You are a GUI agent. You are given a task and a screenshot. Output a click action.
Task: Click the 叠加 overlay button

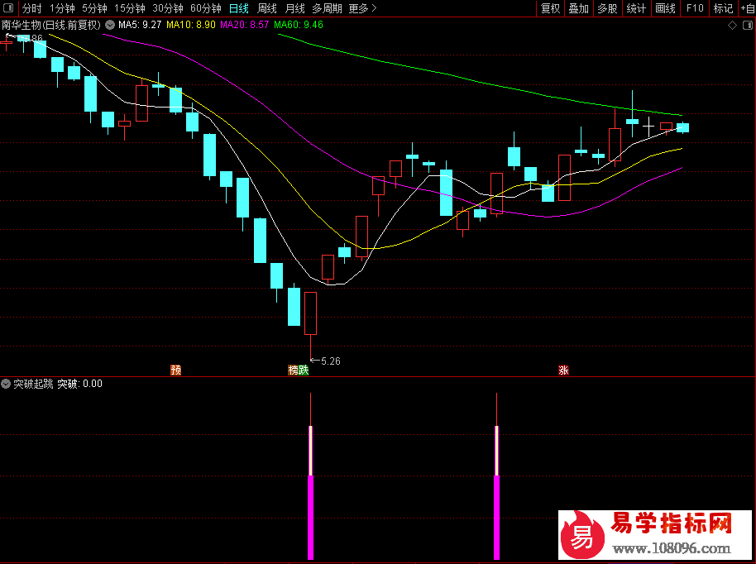(x=578, y=8)
